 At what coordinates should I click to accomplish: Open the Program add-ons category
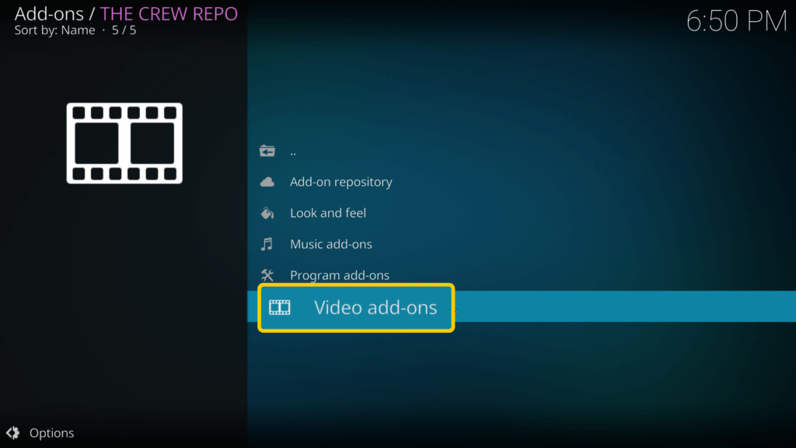click(340, 275)
